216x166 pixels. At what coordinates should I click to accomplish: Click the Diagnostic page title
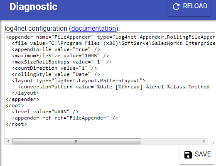pos(33,7)
